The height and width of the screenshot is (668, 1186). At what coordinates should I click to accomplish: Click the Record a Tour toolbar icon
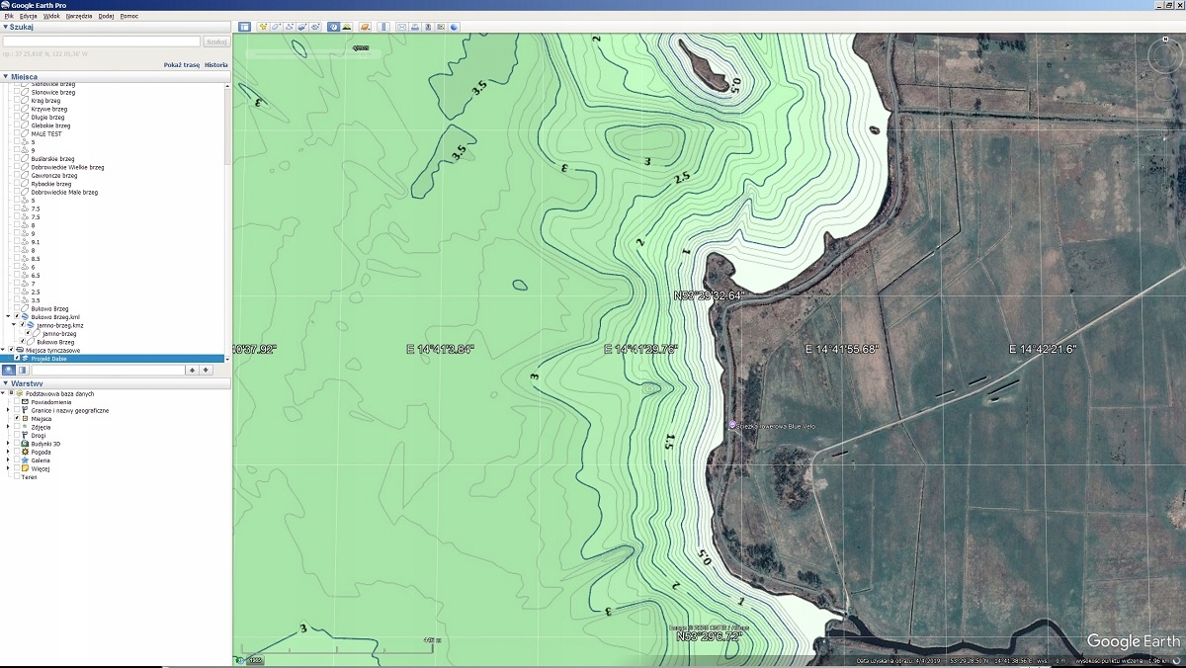(x=315, y=27)
